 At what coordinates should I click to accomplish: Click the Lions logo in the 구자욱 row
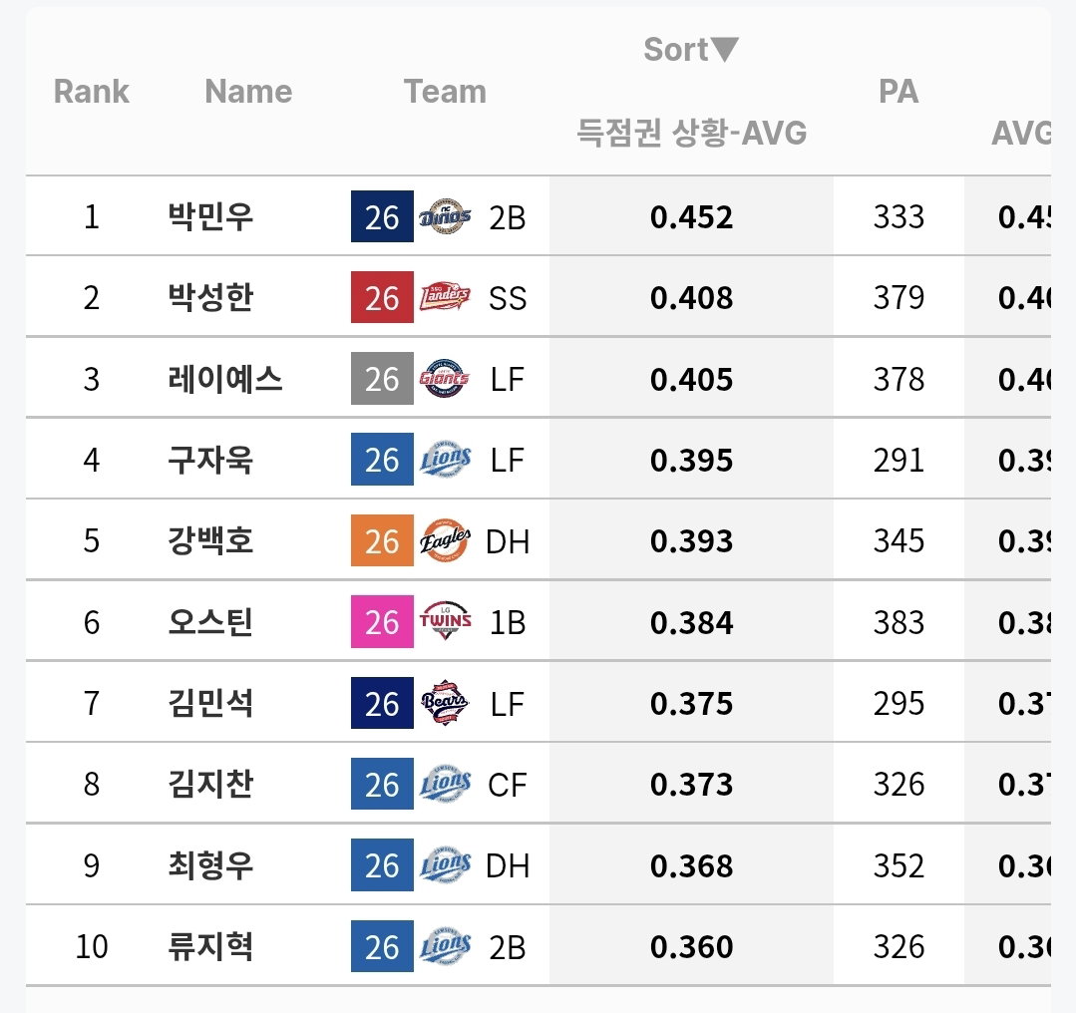(x=445, y=460)
